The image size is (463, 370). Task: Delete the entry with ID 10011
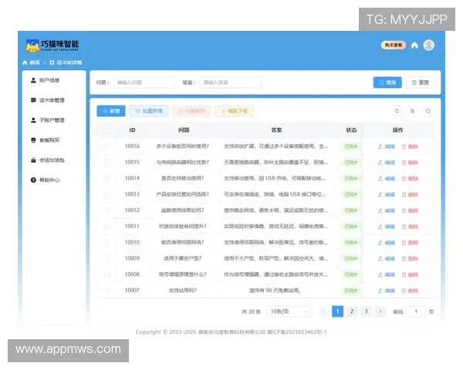tap(411, 227)
